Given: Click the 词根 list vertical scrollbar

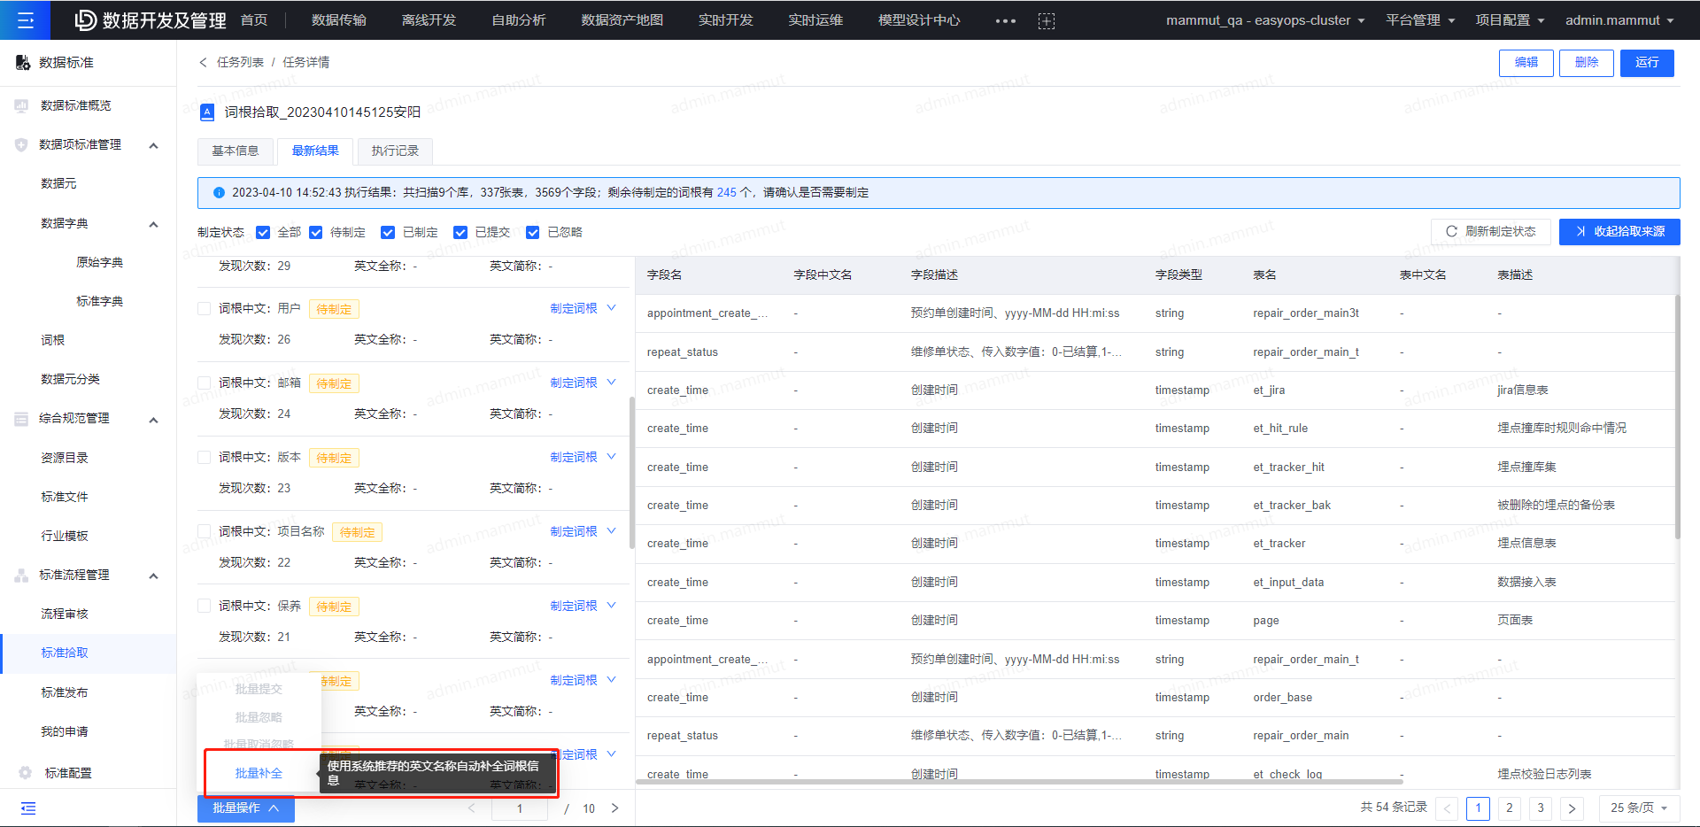Looking at the screenshot, I should (x=631, y=473).
